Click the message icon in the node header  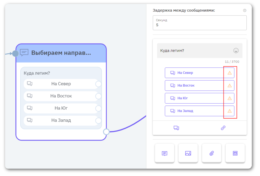pos(24,53)
